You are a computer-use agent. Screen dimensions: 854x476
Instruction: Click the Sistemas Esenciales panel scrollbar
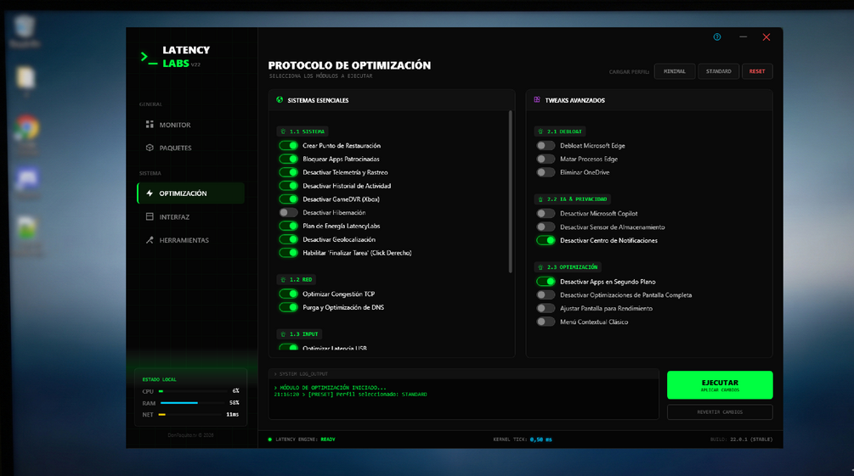(x=511, y=192)
